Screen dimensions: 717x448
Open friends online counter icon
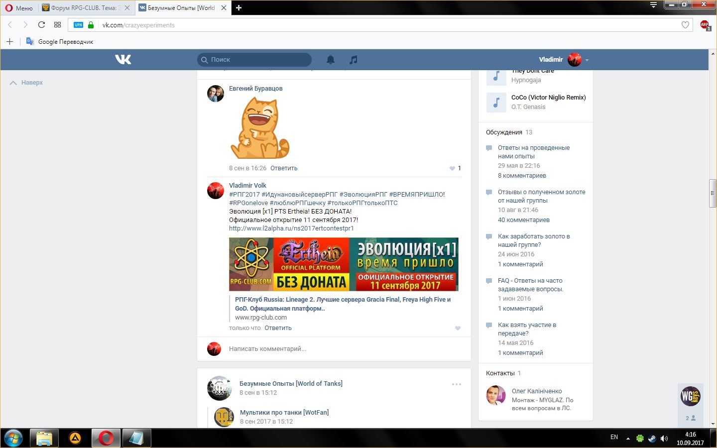click(x=690, y=418)
